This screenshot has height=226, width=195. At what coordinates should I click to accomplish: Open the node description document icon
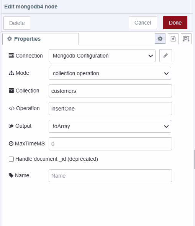pyautogui.click(x=173, y=39)
